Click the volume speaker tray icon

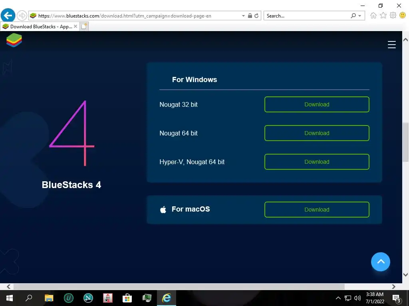click(x=357, y=298)
